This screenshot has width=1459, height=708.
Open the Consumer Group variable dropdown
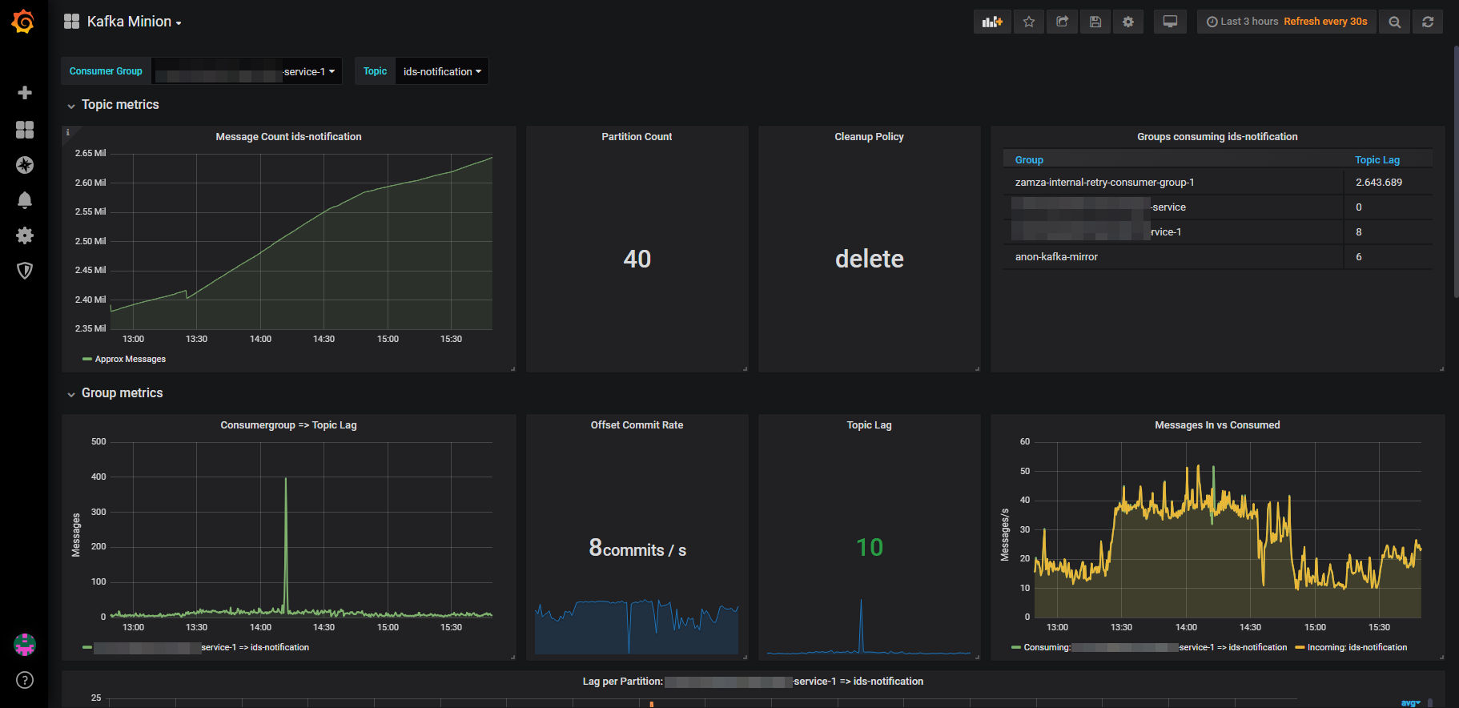pyautogui.click(x=247, y=71)
